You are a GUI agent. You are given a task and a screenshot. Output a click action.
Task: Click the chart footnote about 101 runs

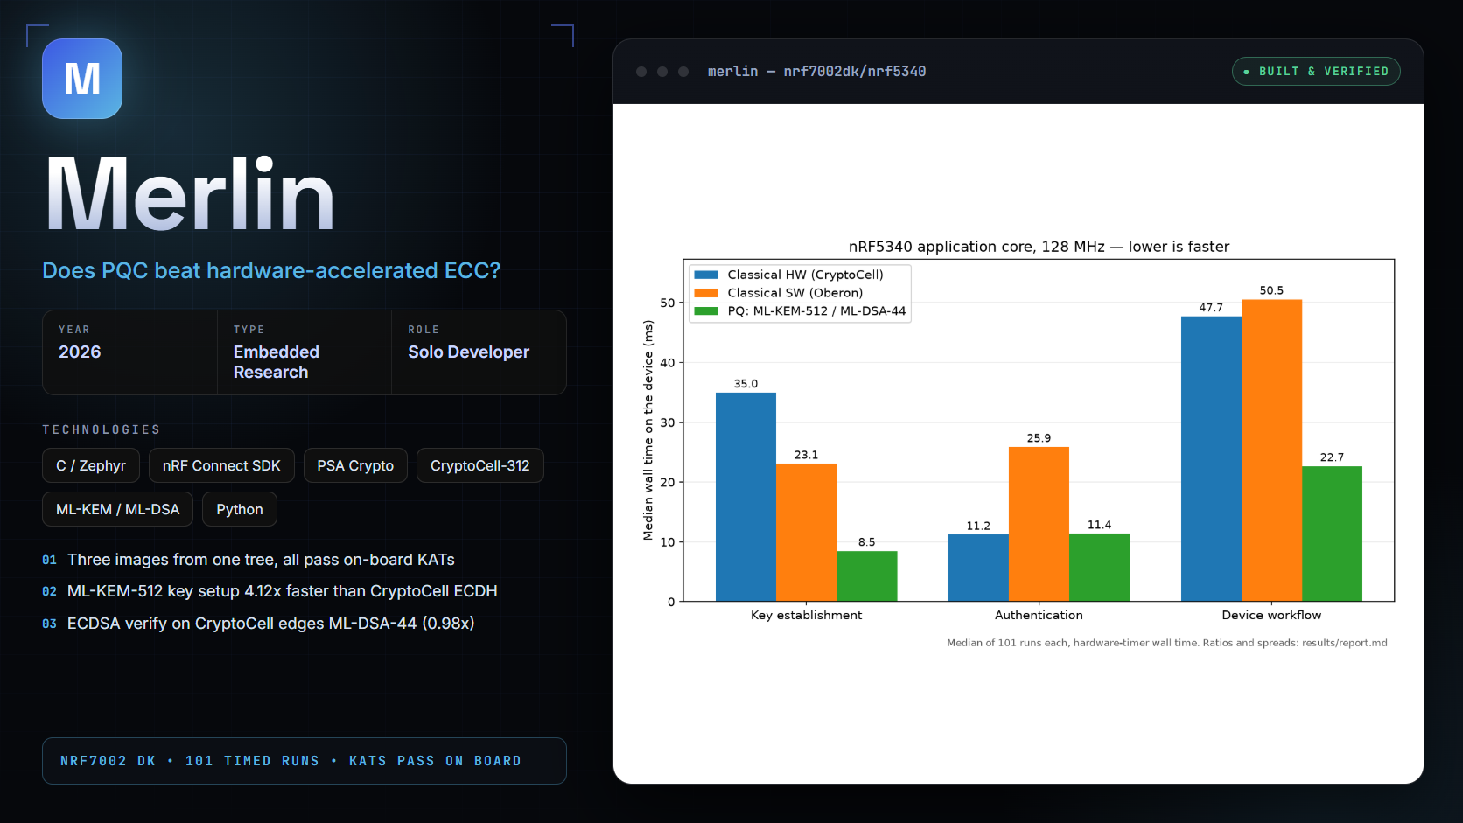(x=1167, y=643)
